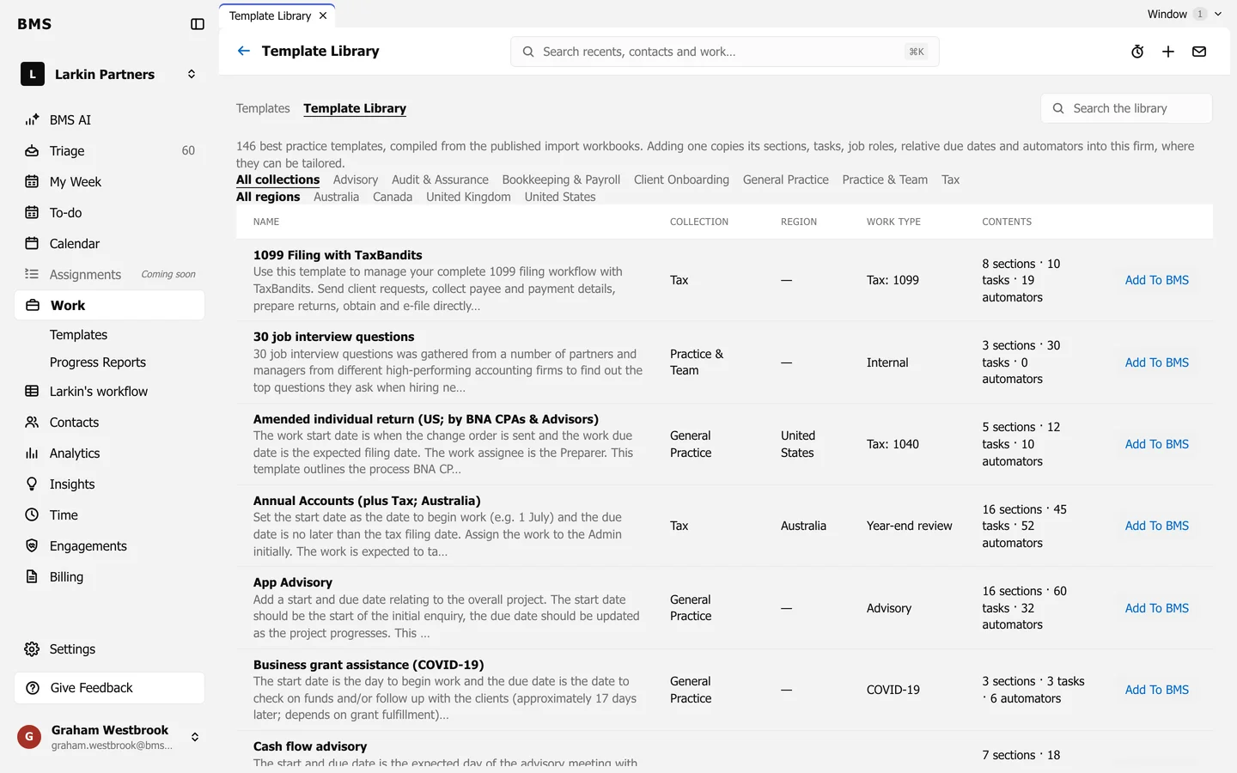Filter by Audit & Assurance collection
Viewport: 1237px width, 773px height.
coord(440,180)
